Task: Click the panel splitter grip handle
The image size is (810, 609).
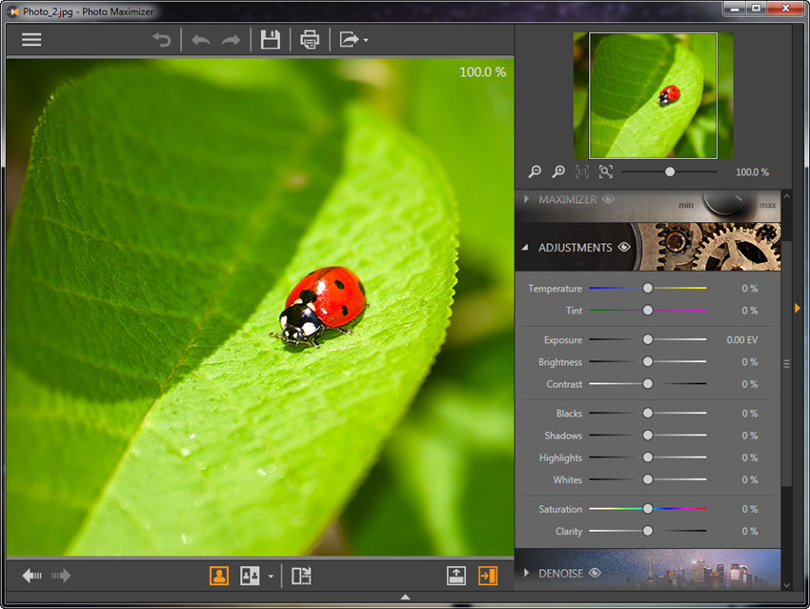Action: pyautogui.click(x=786, y=364)
